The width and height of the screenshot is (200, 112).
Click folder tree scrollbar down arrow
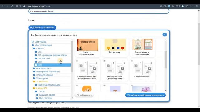point(72,98)
